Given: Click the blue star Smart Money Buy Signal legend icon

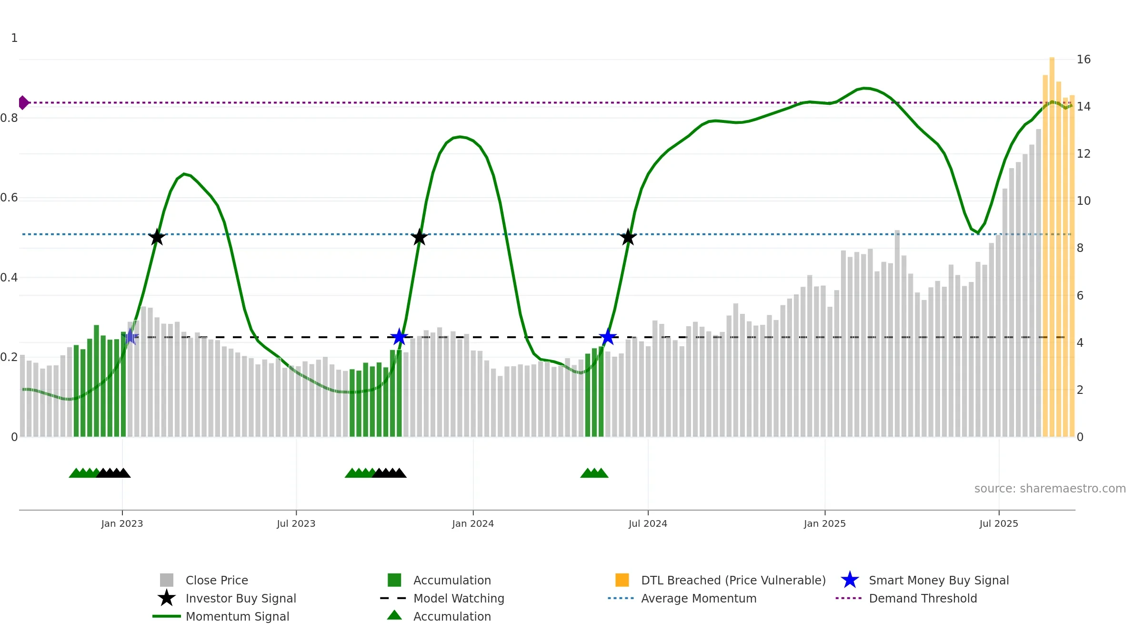Looking at the screenshot, I should click(x=850, y=580).
